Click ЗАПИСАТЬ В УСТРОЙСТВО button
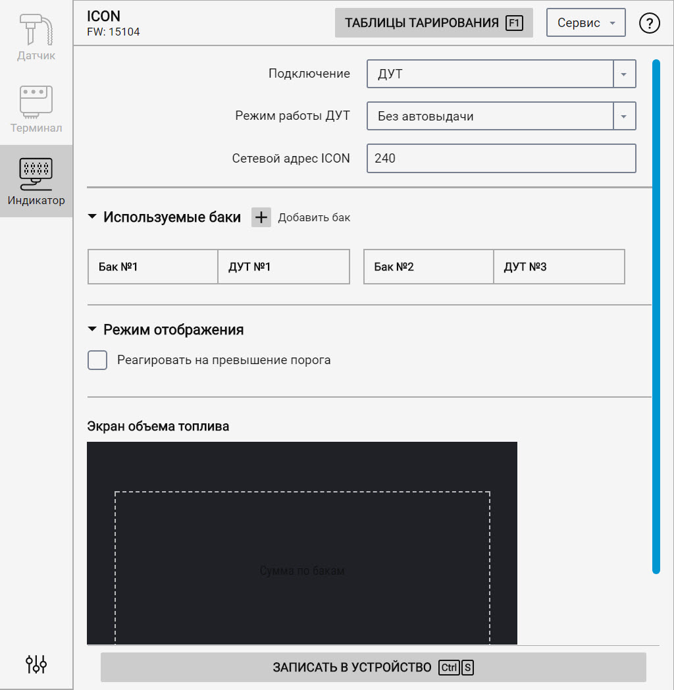Screen dimensions: 674x690 [373, 668]
